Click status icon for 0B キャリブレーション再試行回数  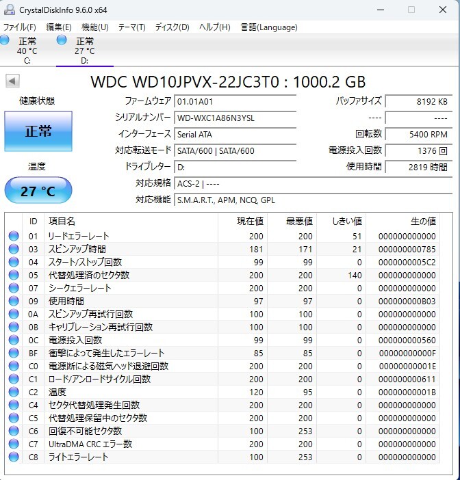click(14, 327)
